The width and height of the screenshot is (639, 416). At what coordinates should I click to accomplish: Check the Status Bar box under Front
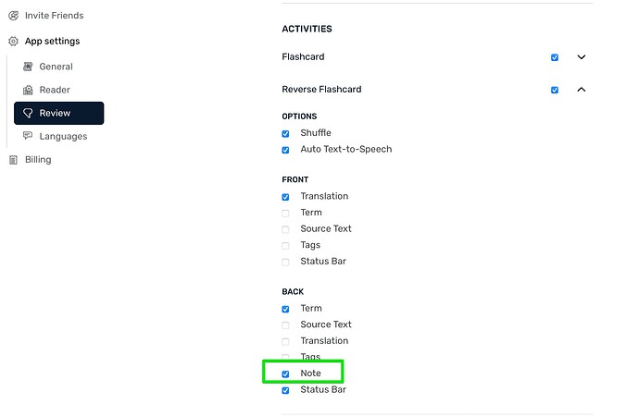pos(285,262)
